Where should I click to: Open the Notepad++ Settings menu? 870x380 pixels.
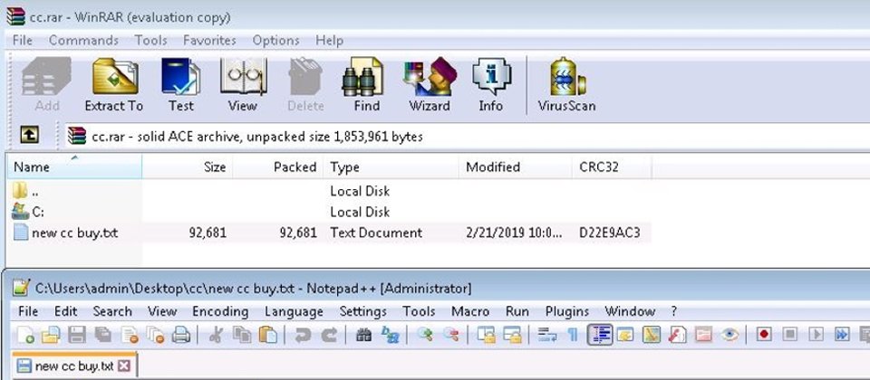click(x=362, y=311)
